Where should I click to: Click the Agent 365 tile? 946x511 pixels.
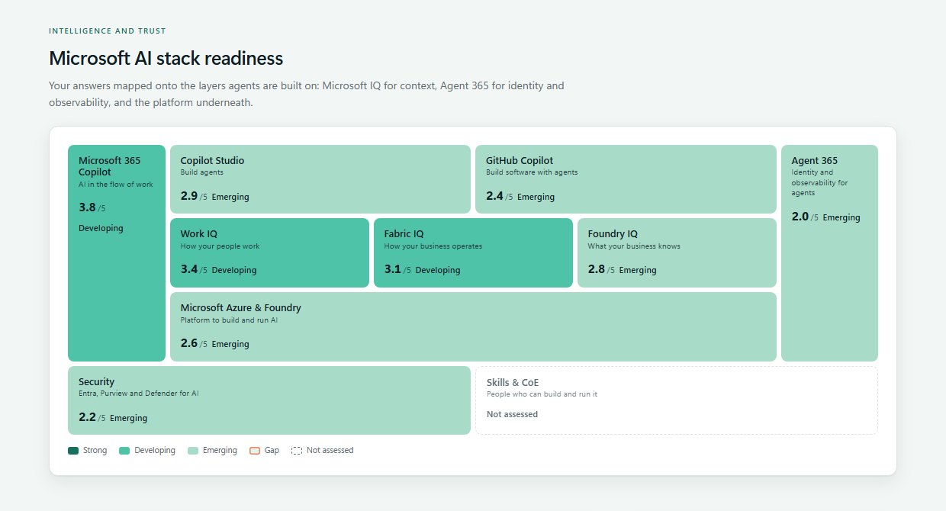[829, 253]
